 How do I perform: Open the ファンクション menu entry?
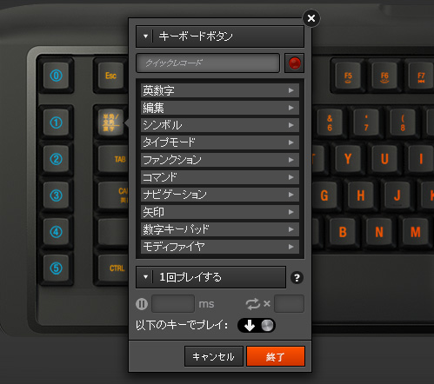click(x=220, y=160)
